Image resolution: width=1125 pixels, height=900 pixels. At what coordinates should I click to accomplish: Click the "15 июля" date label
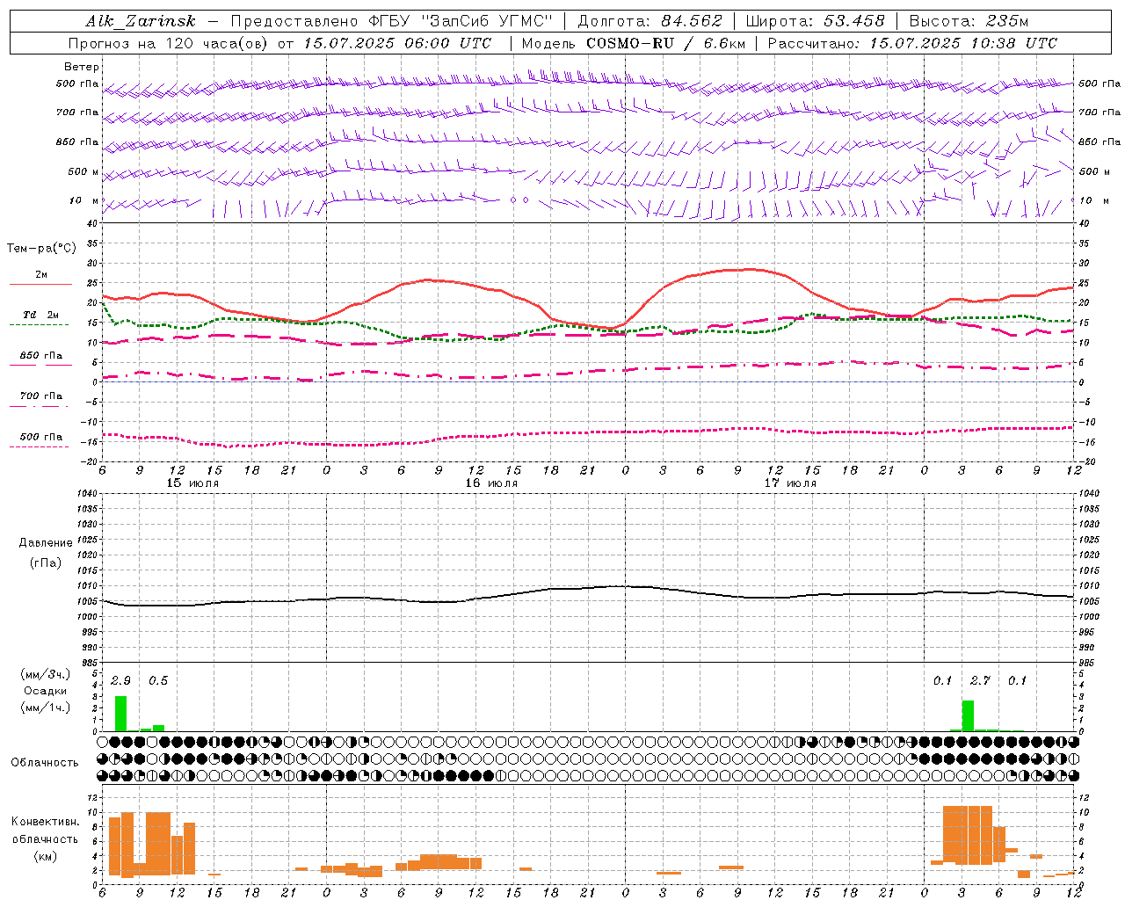192,483
